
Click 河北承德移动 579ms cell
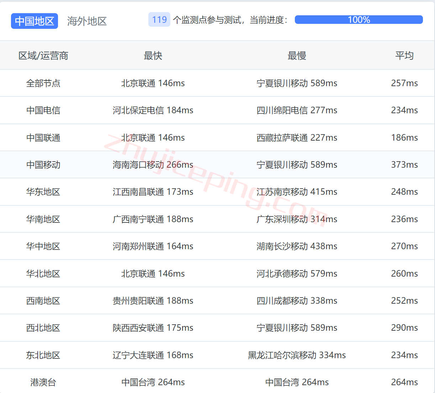(297, 273)
